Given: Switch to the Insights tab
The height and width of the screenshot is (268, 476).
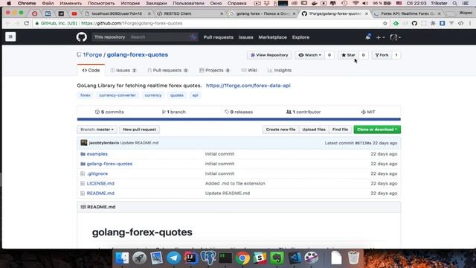Looking at the screenshot, I should [x=280, y=70].
